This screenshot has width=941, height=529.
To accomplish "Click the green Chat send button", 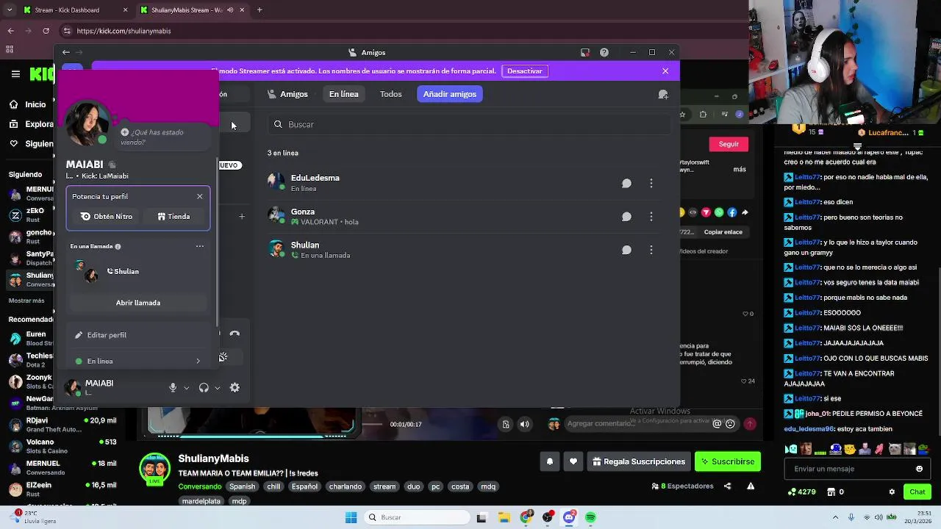I will click(917, 492).
